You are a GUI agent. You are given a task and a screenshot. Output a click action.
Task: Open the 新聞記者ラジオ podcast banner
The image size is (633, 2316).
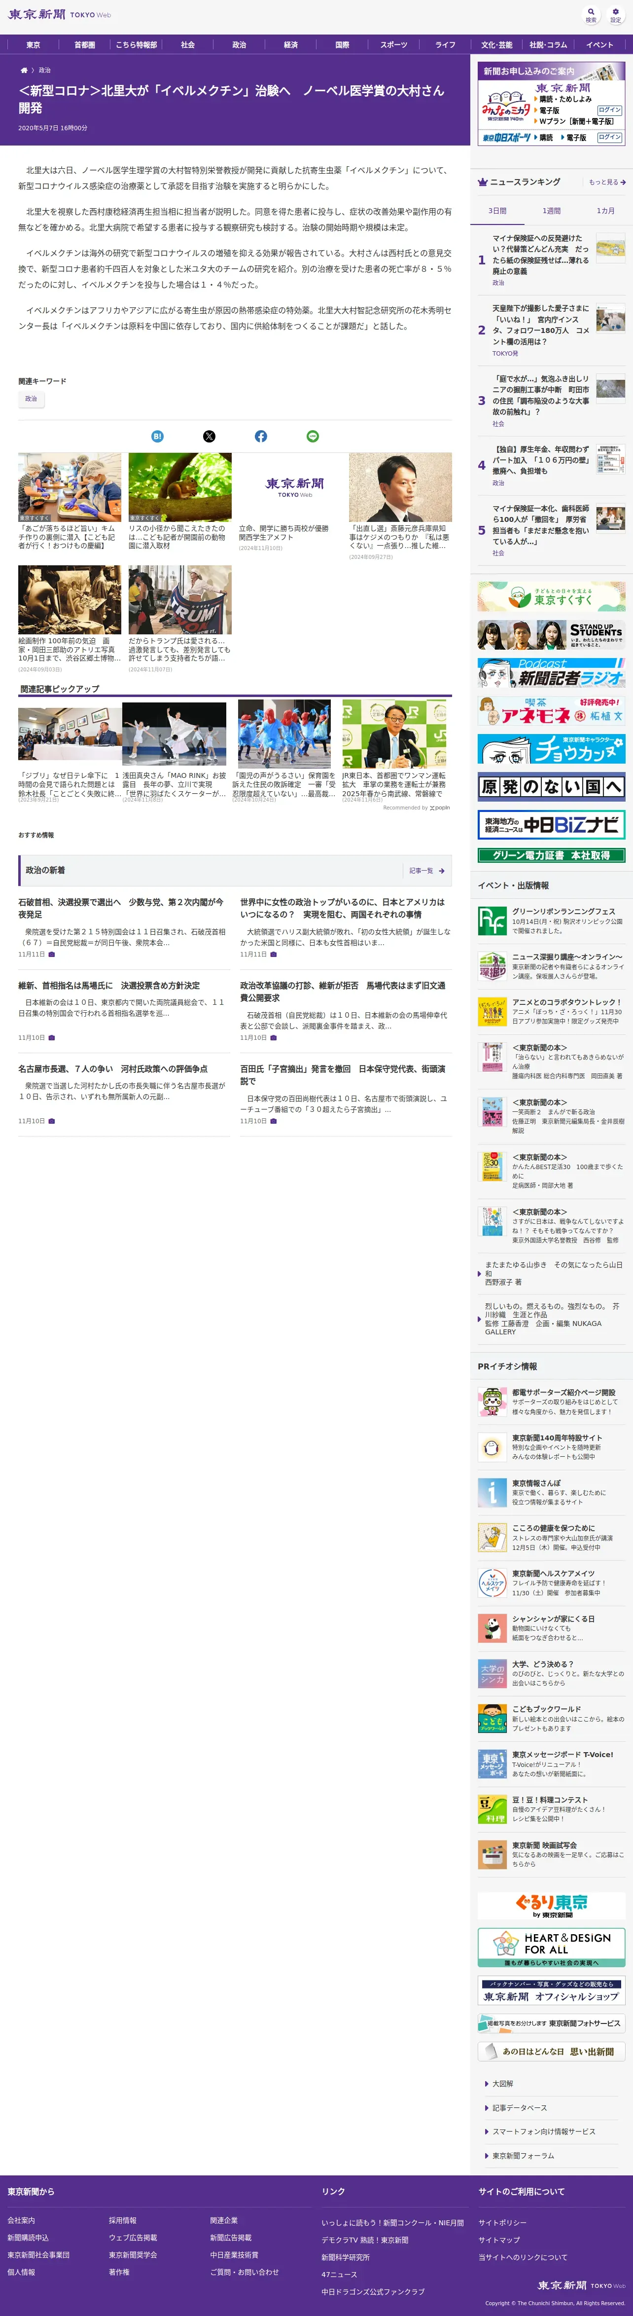click(551, 672)
